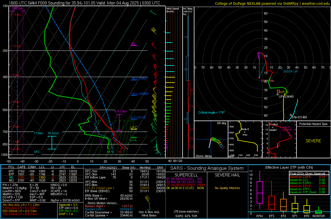The image size is (331, 219).
Task: Click the '-20 C=24656'' height label
Action: click(140, 94)
